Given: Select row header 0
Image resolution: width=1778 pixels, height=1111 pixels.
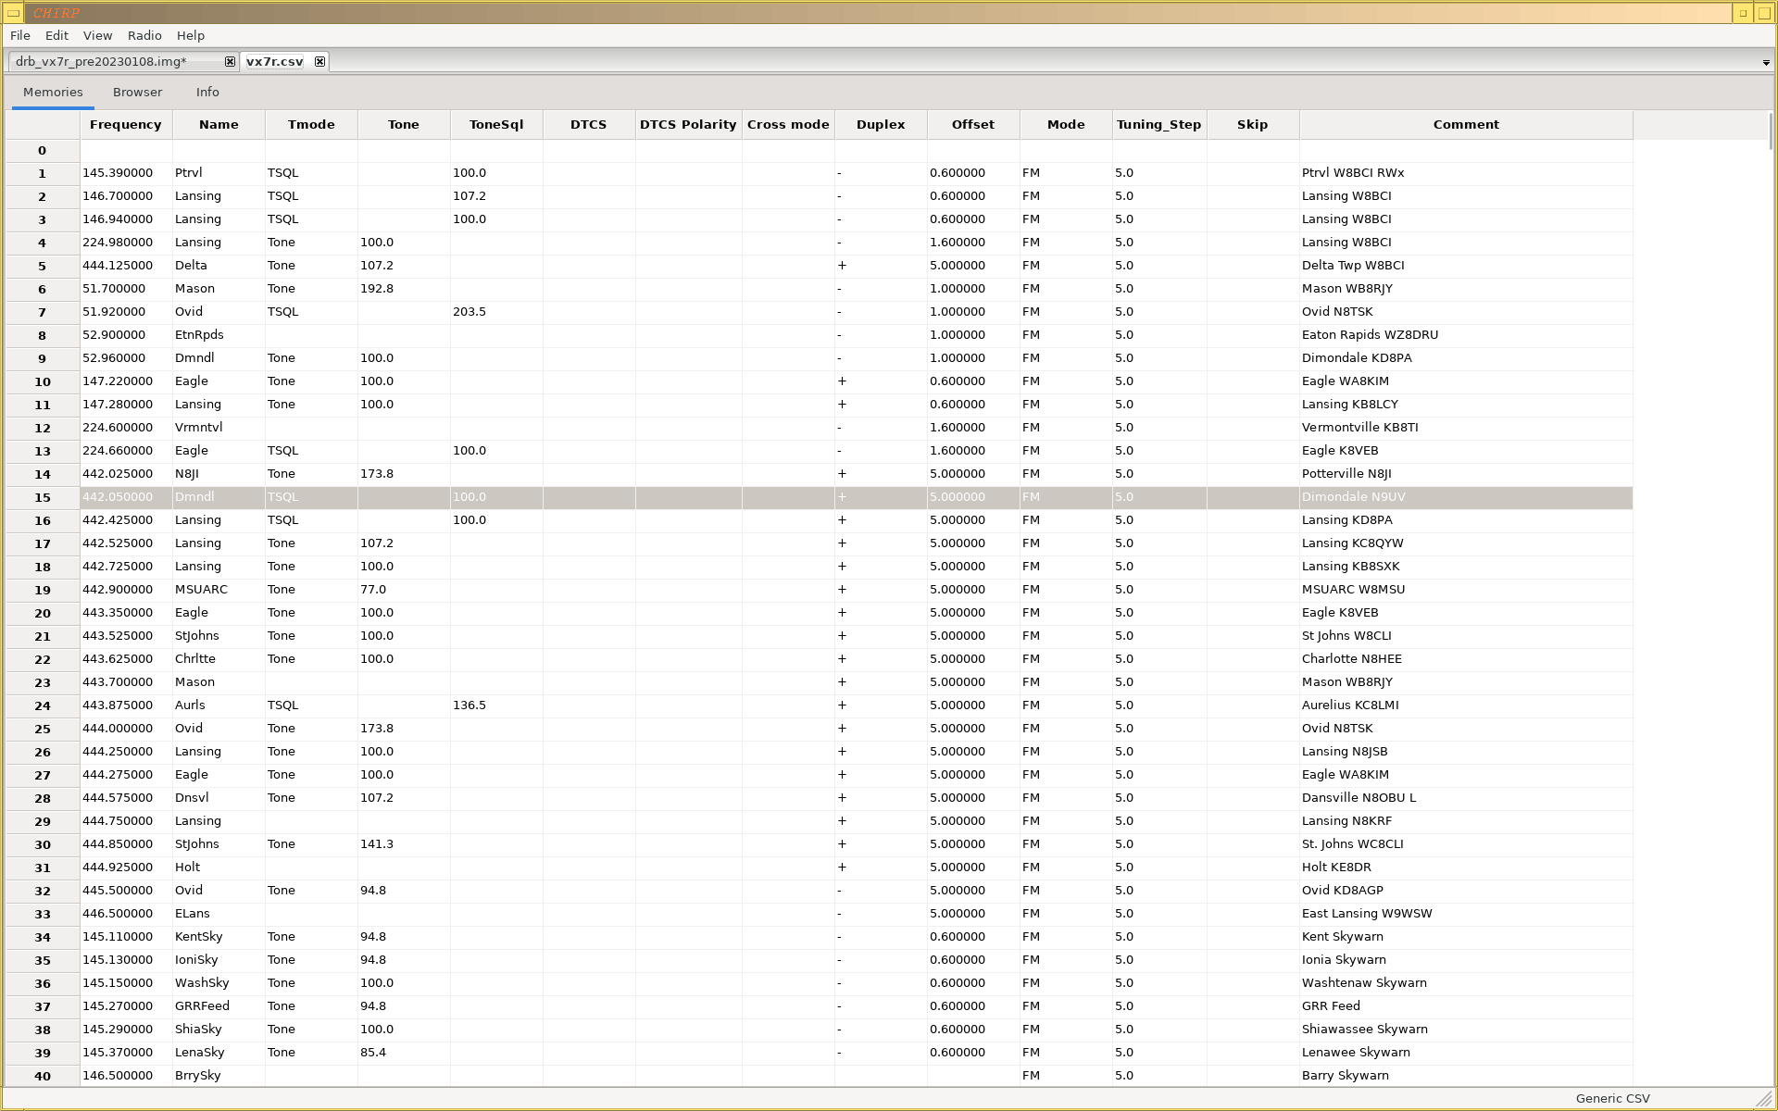Looking at the screenshot, I should pyautogui.click(x=43, y=150).
